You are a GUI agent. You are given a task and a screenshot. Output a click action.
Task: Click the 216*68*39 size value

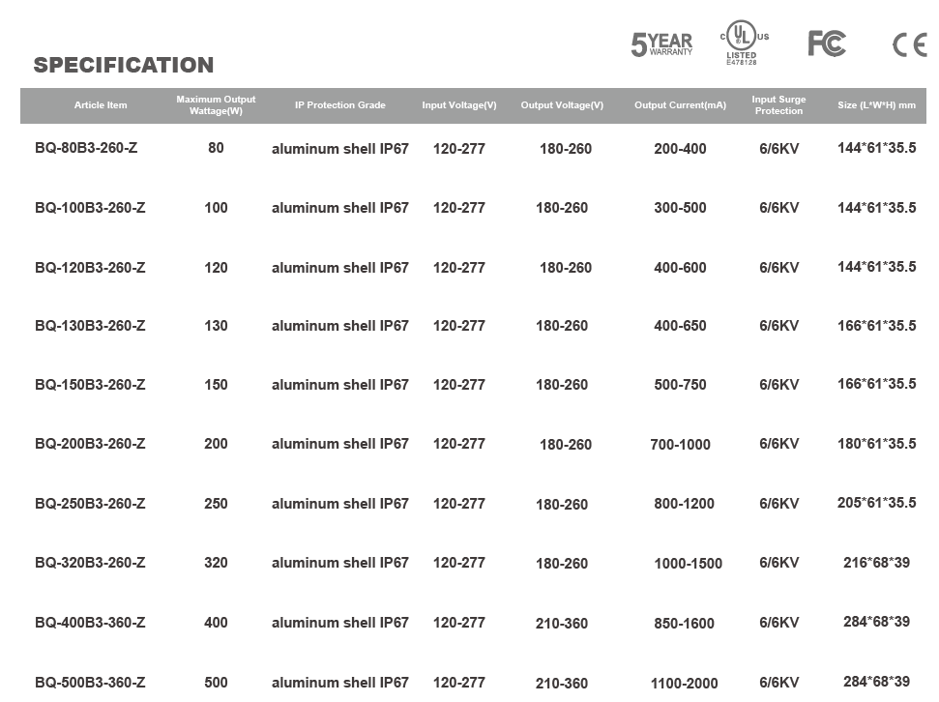click(877, 563)
